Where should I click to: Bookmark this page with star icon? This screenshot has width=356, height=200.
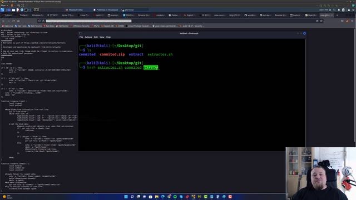coord(322,21)
